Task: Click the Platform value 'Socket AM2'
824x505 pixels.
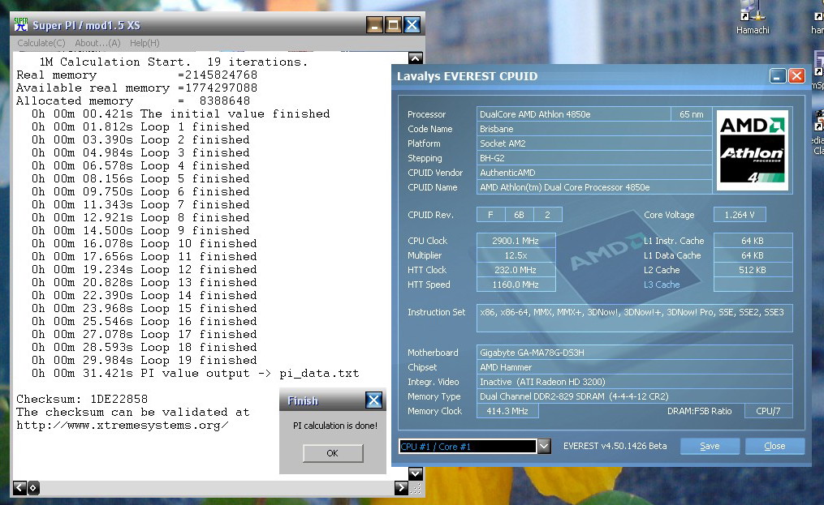Action: [593, 143]
